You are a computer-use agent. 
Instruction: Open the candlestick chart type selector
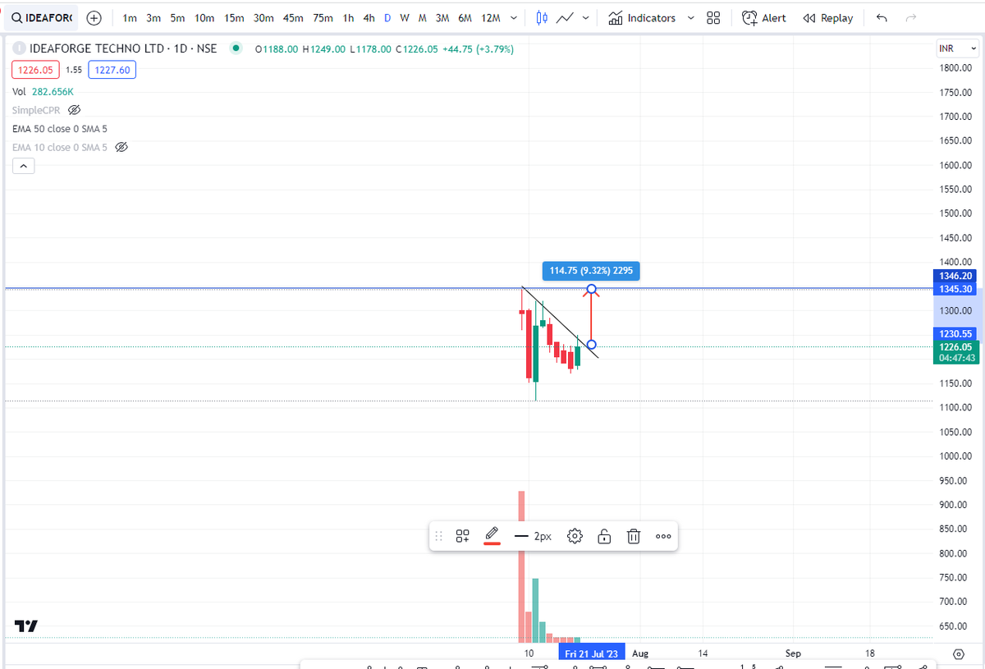[541, 18]
